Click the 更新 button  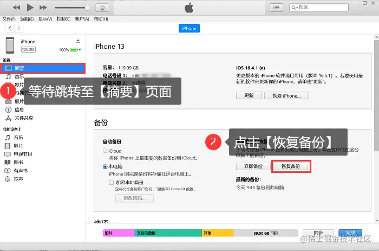tap(249, 95)
